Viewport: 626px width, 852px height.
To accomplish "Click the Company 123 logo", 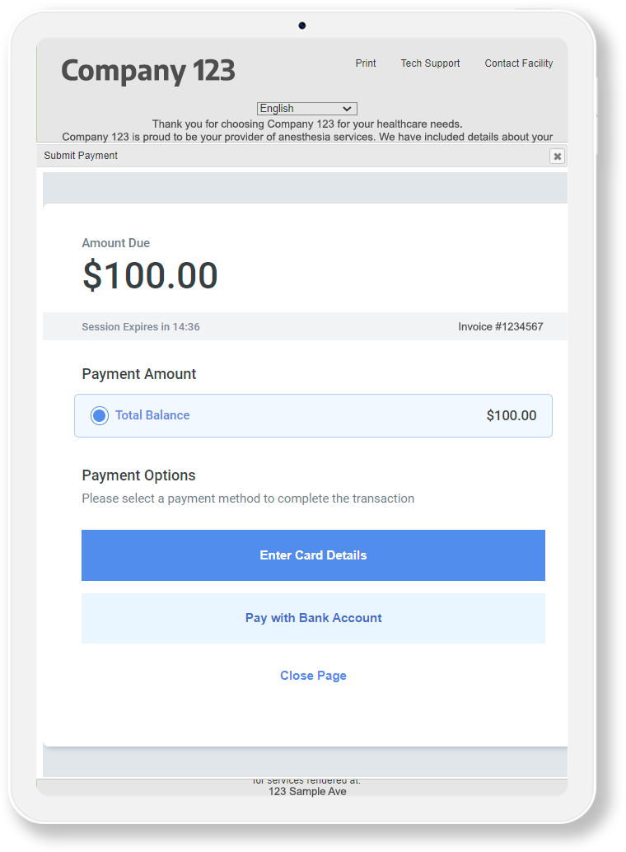I will point(147,71).
